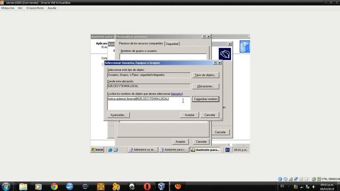Click object names entry text box

pyautogui.click(x=149, y=103)
